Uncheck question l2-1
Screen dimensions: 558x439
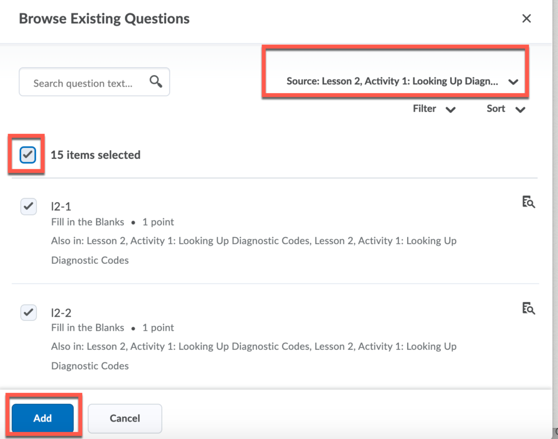pyautogui.click(x=28, y=206)
